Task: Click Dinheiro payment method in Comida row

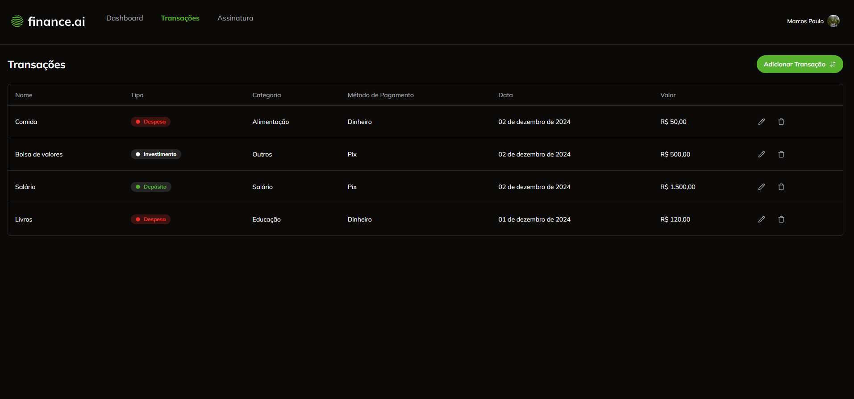Action: [360, 122]
